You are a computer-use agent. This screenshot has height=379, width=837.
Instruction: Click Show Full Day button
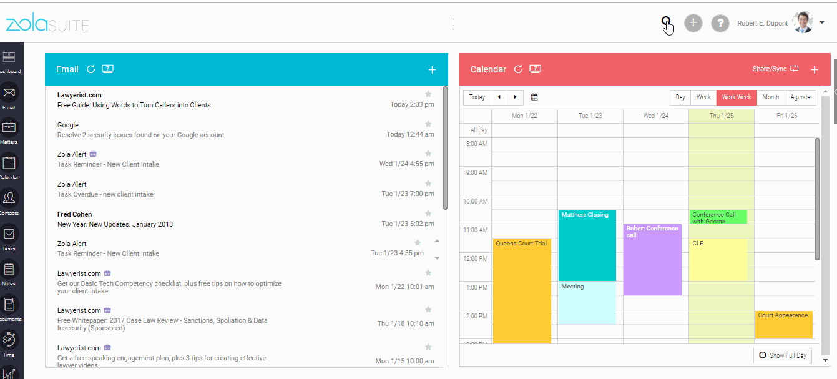click(783, 355)
